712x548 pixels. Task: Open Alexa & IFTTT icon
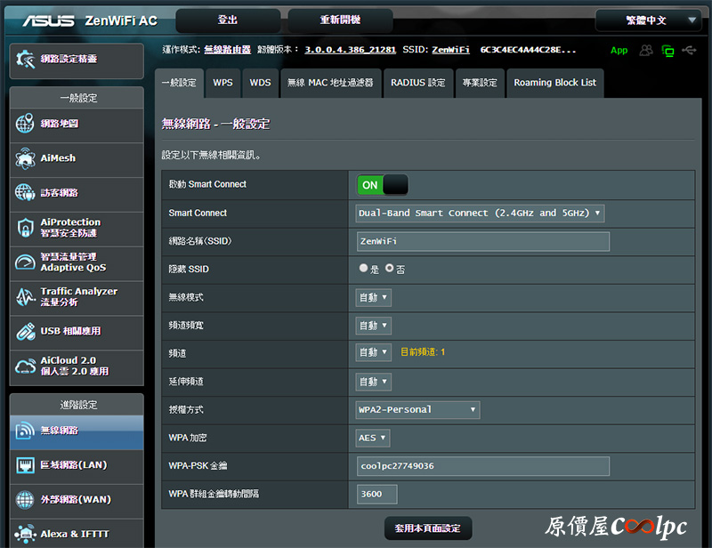25,534
